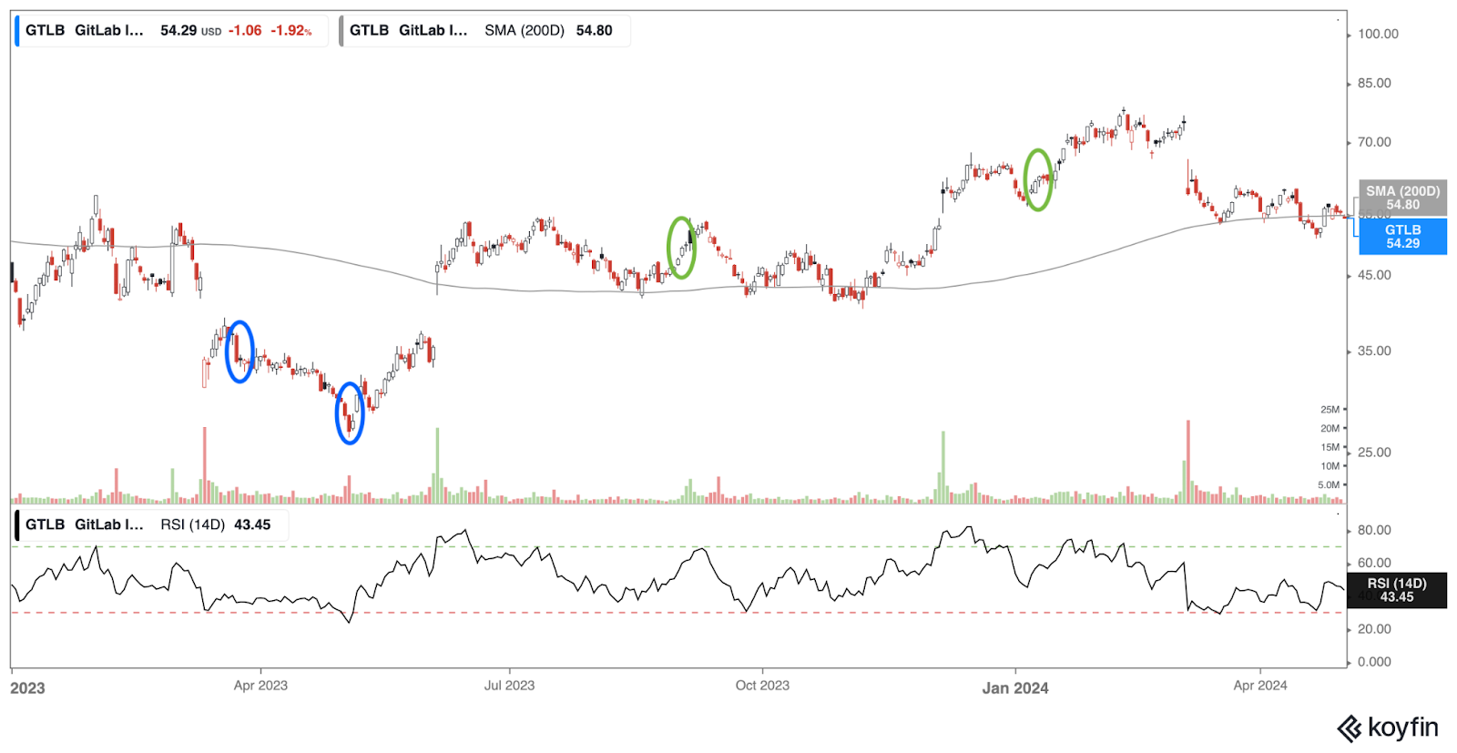Screen dimensions: 1457x753
Task: Open the GTLB GitLab price legend label
Action: pos(85,30)
